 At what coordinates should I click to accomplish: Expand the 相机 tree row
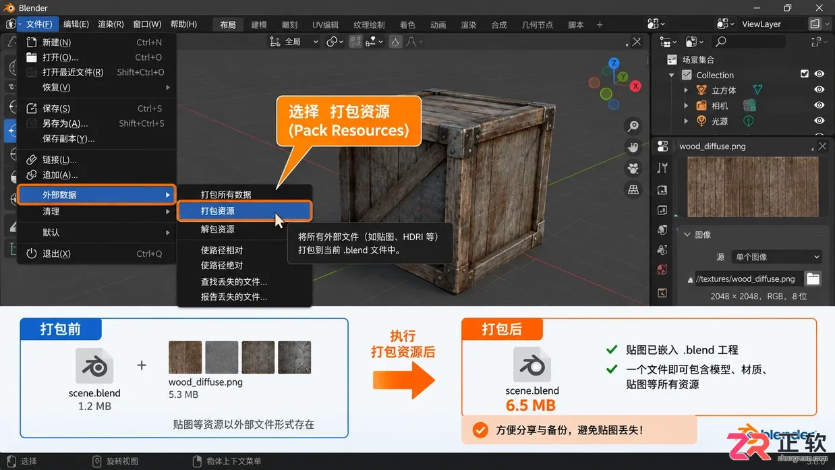[x=686, y=106]
